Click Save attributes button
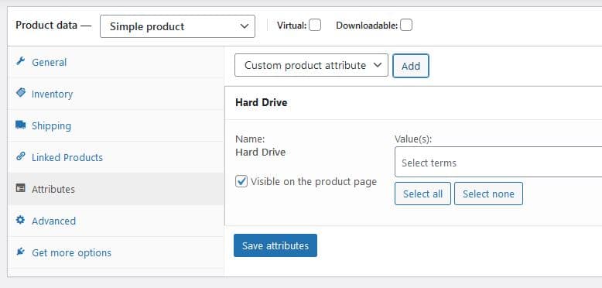The width and height of the screenshot is (602, 288). (275, 245)
